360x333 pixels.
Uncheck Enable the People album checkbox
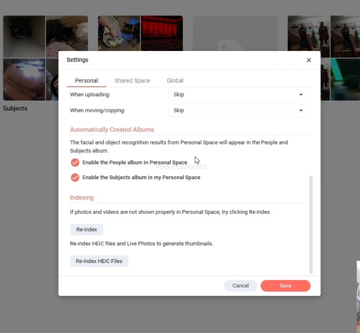75,162
